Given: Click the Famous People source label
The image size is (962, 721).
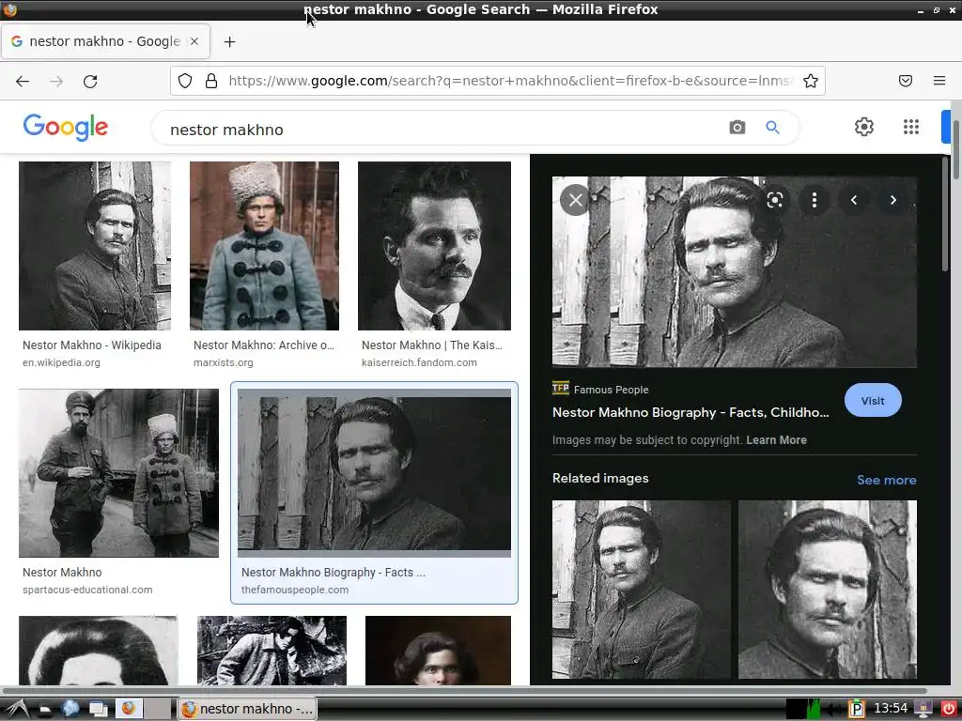Looking at the screenshot, I should [611, 390].
